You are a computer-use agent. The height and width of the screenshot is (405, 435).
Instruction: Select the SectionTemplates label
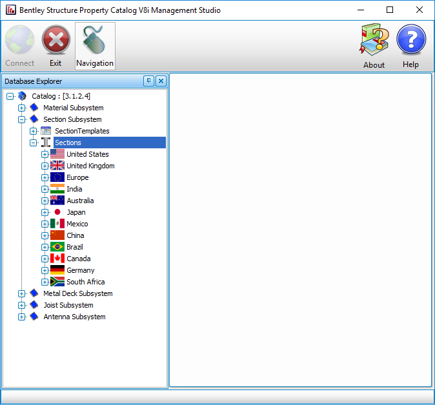[82, 131]
